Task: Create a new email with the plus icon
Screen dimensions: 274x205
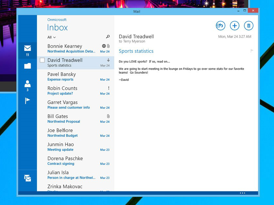Action: (234, 26)
